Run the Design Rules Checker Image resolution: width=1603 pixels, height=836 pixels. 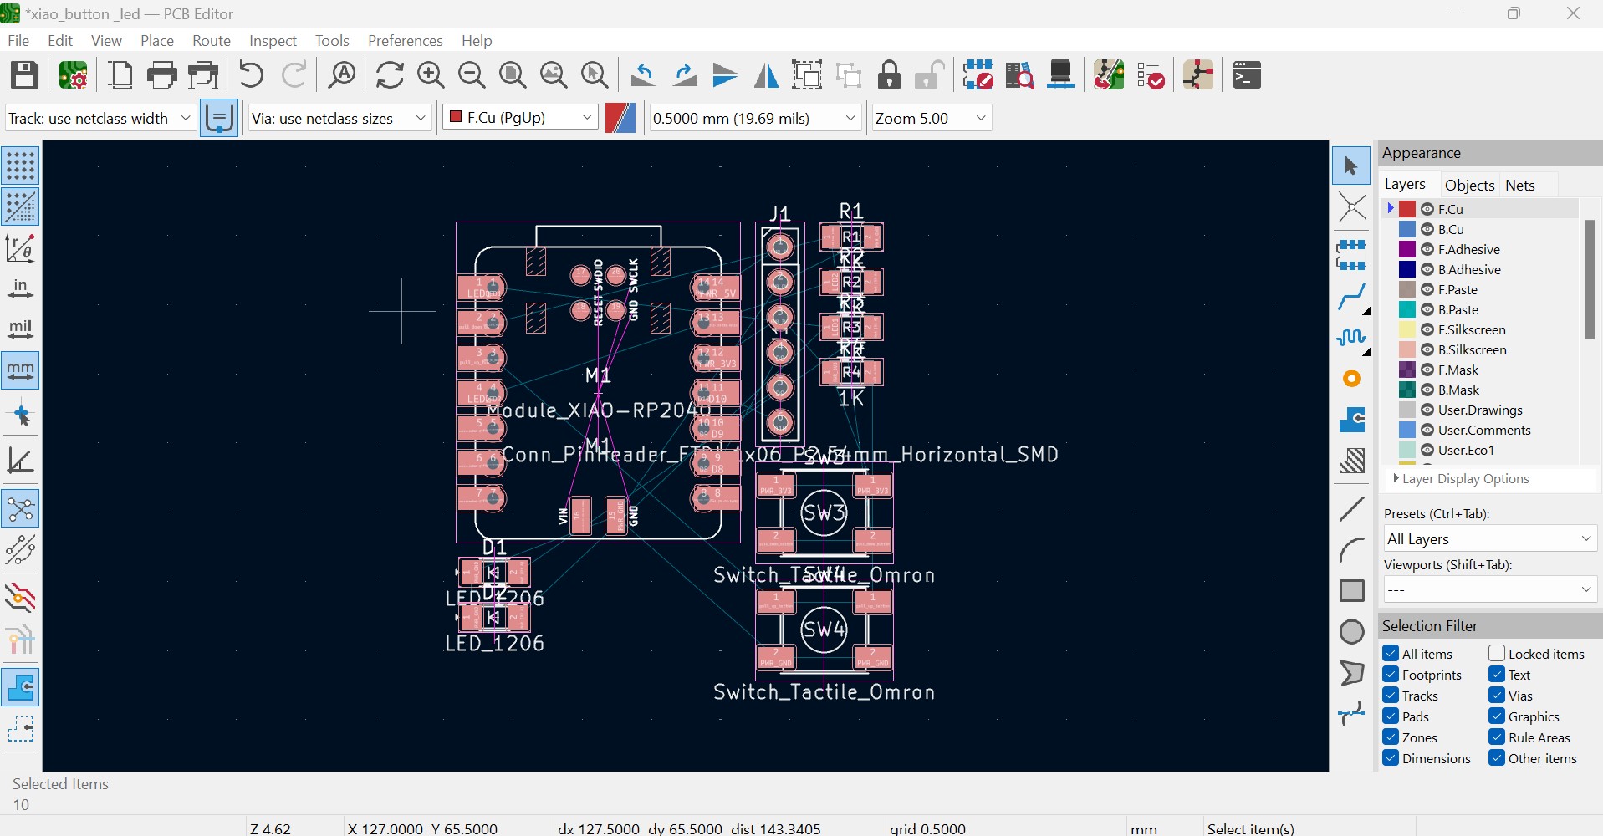point(1151,75)
